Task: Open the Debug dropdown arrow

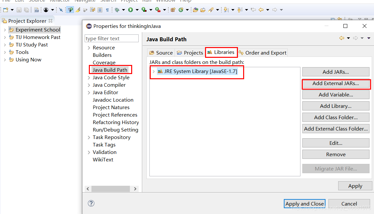Action: point(123,10)
